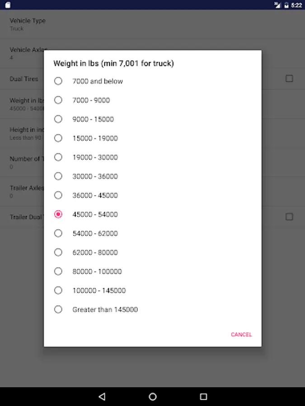Image resolution: width=305 pixels, height=406 pixels.
Task: Toggle the Dual Tires checkbox
Action: tap(289, 78)
